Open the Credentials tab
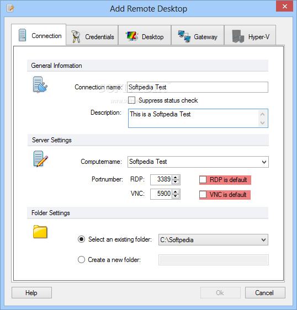The width and height of the screenshot is (297, 310). [x=92, y=35]
